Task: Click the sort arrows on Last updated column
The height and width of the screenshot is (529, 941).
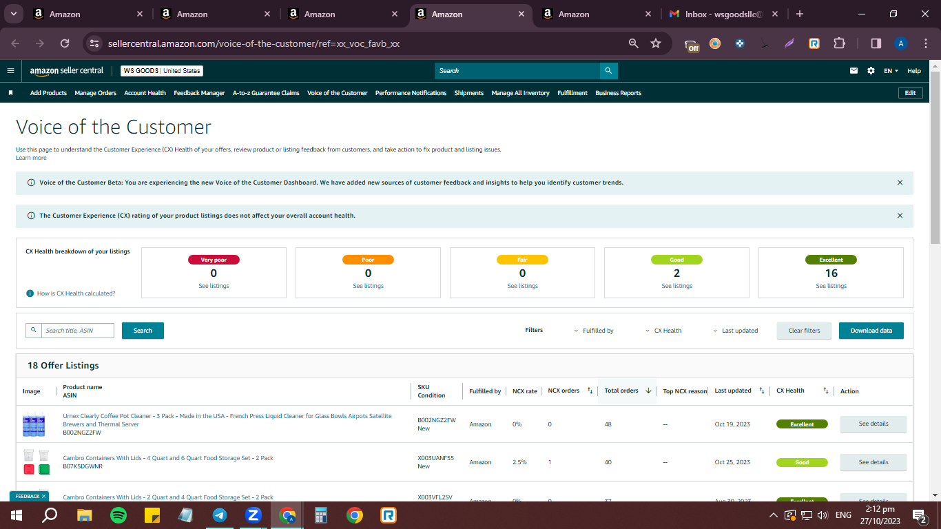Action: coord(762,391)
